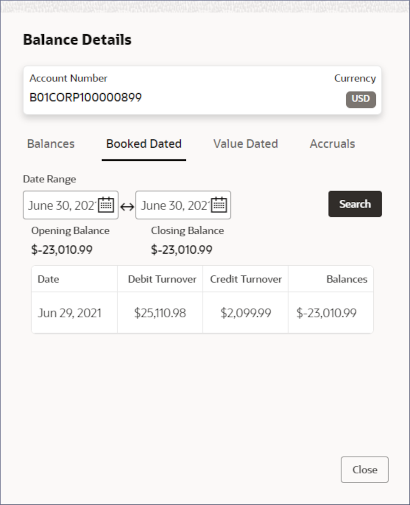Click the Account Number label
The image size is (410, 505).
68,78
